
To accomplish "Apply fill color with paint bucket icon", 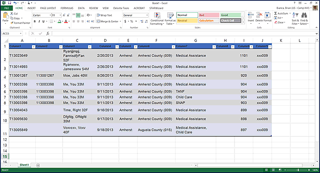I will (x=59, y=21).
